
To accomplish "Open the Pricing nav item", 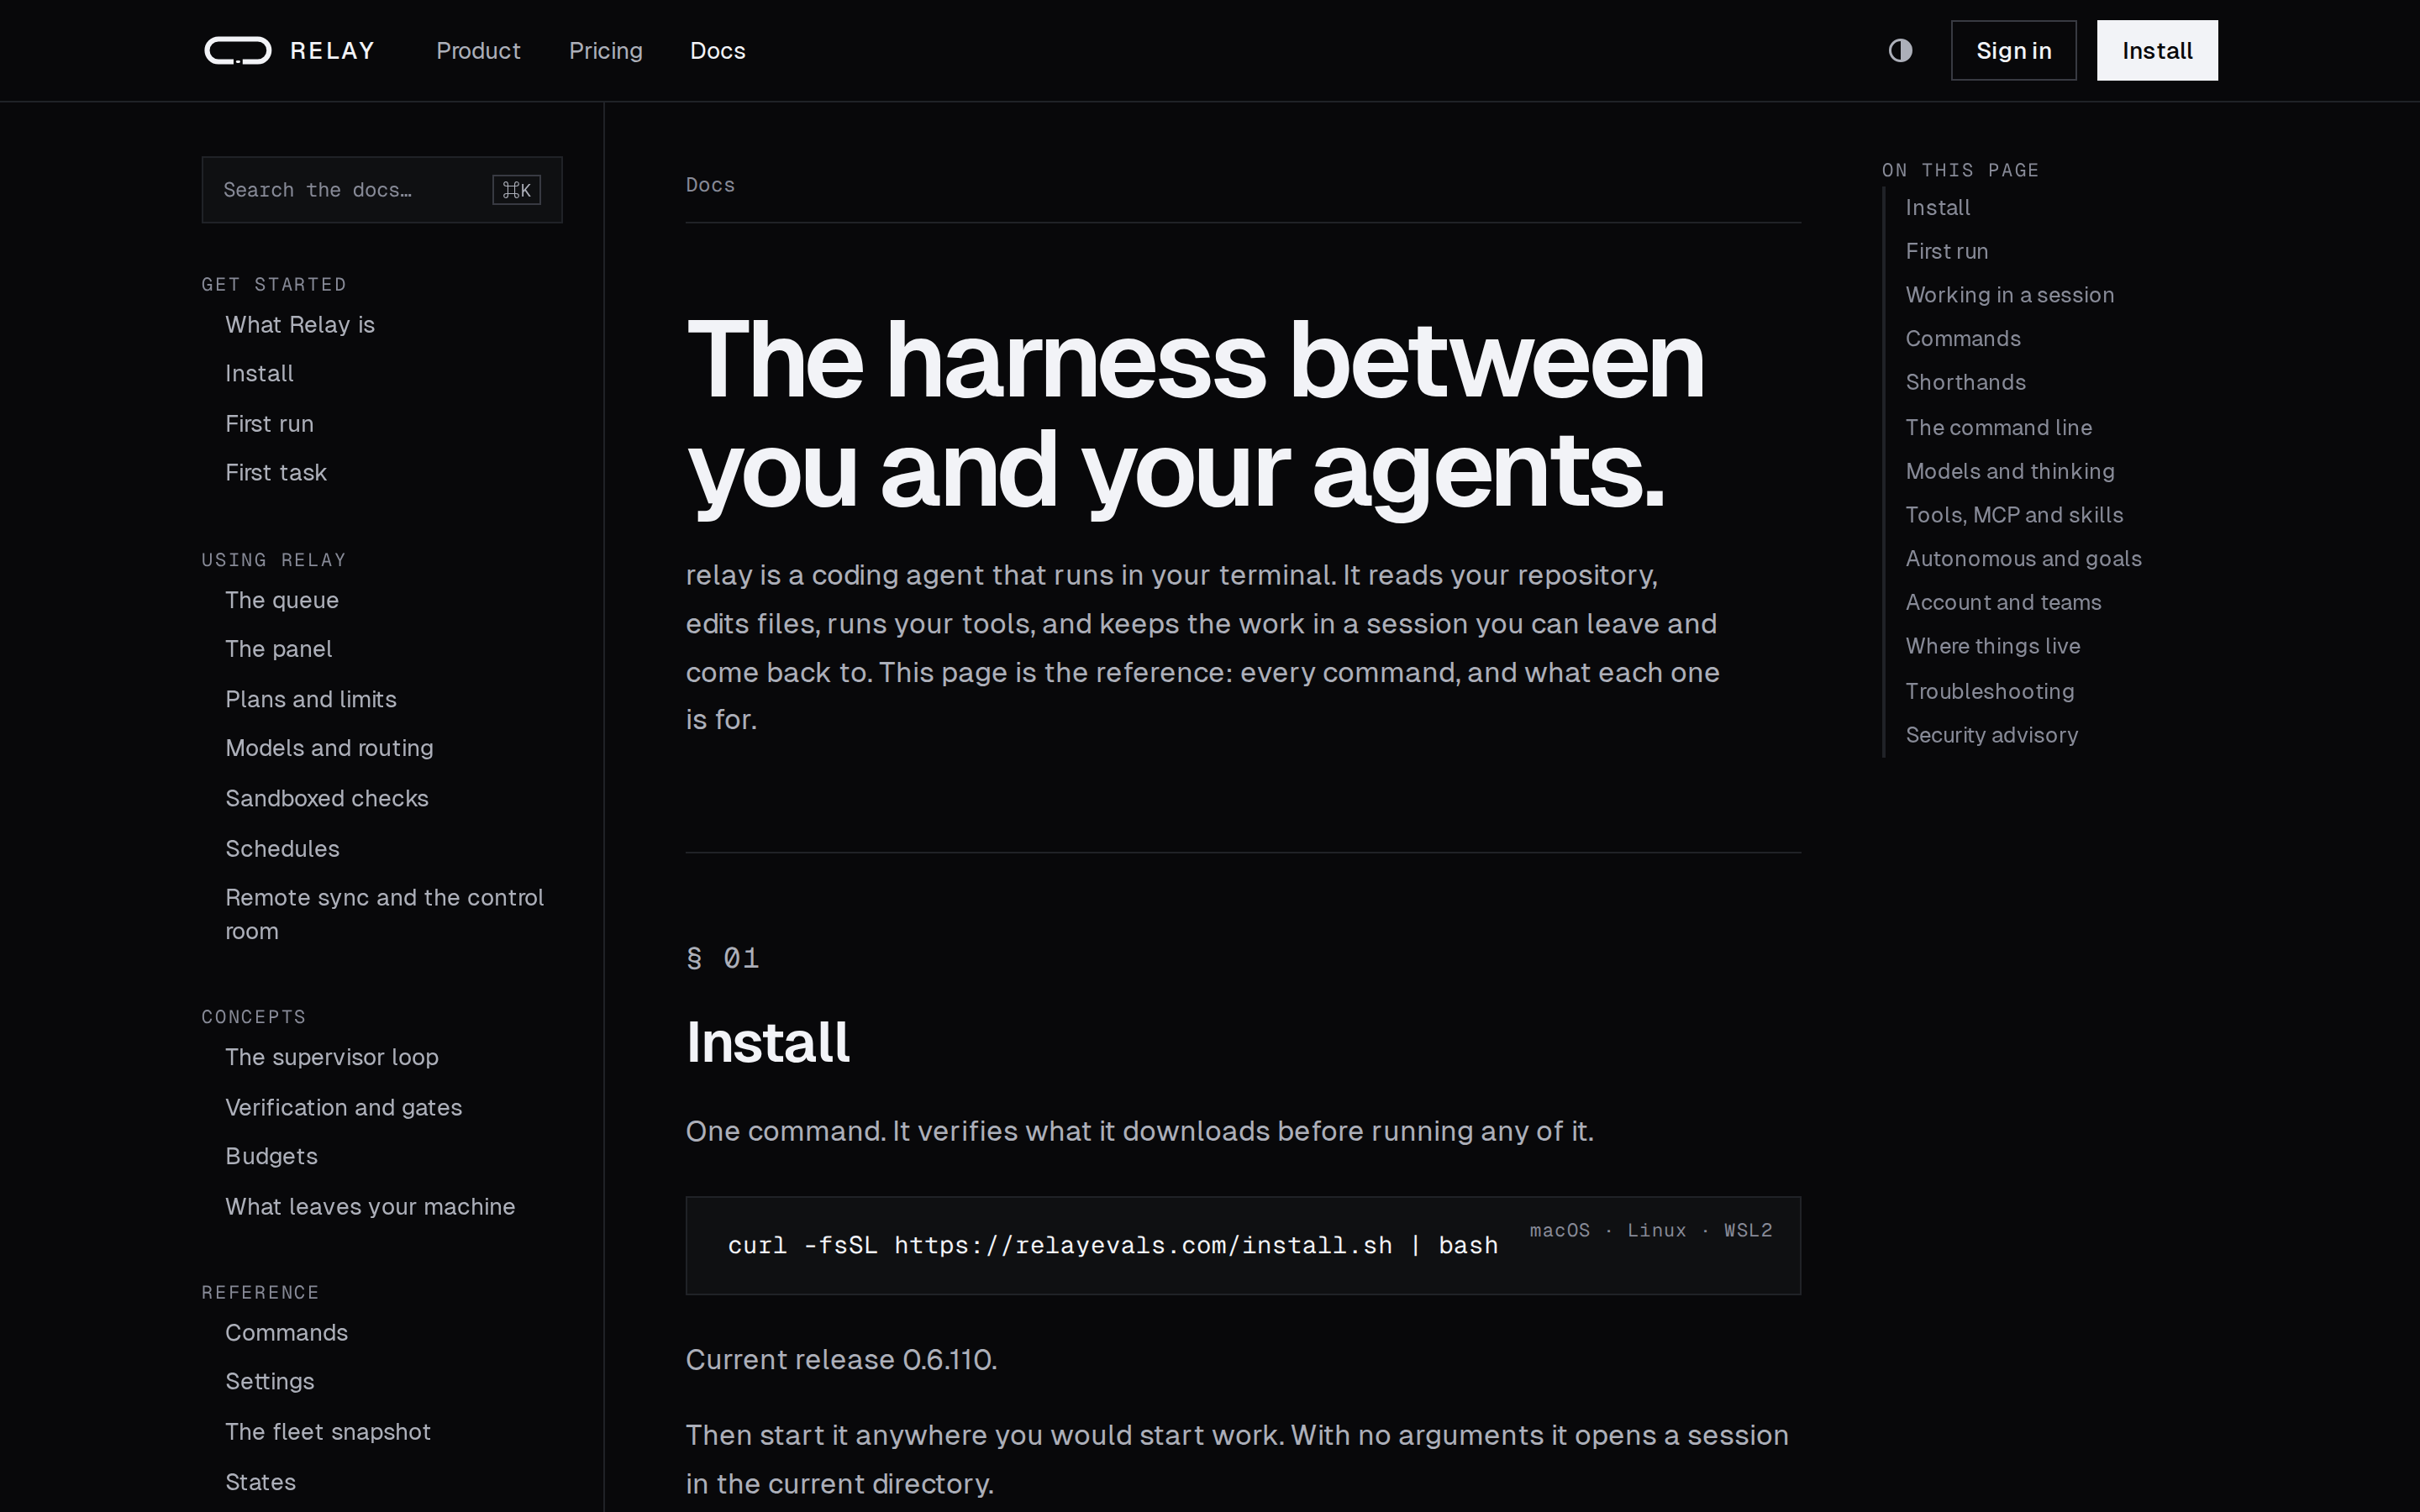I will click(605, 50).
